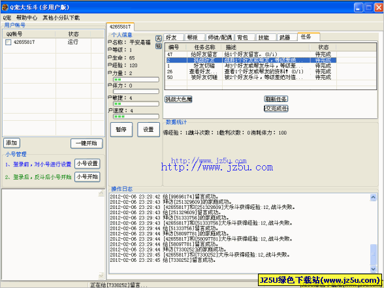Select task 47 给好友留言
384x288 pixels.
(x=251, y=54)
